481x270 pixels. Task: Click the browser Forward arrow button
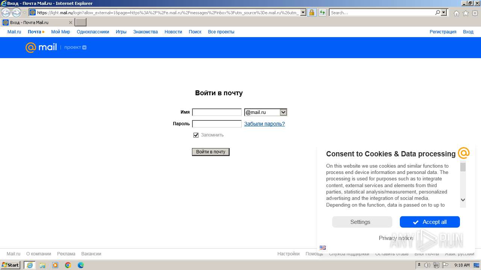[16, 13]
